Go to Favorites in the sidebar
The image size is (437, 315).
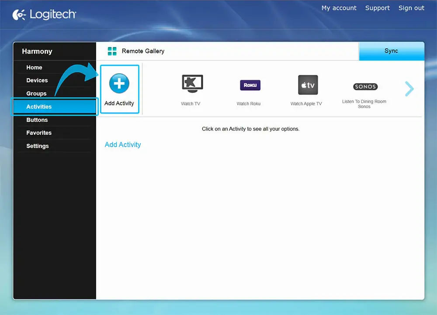click(x=39, y=133)
